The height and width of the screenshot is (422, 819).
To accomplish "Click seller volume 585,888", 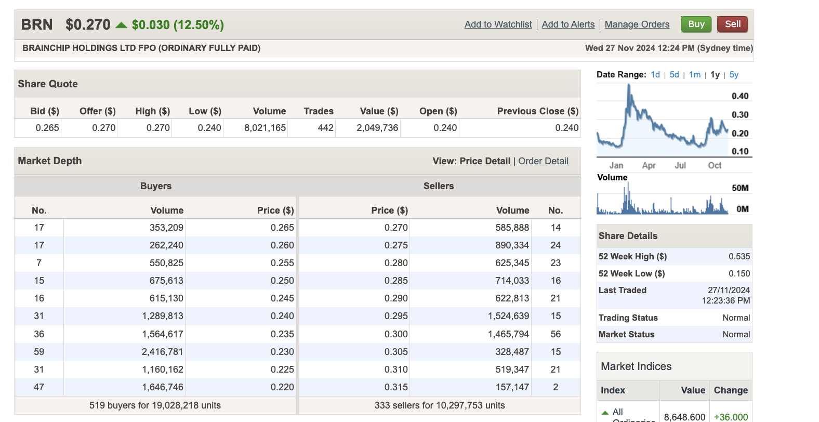I will pyautogui.click(x=512, y=228).
